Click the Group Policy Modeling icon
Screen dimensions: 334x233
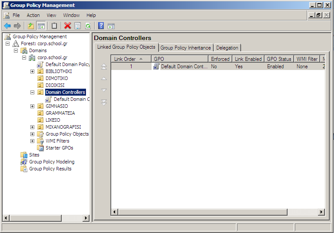coord(24,162)
